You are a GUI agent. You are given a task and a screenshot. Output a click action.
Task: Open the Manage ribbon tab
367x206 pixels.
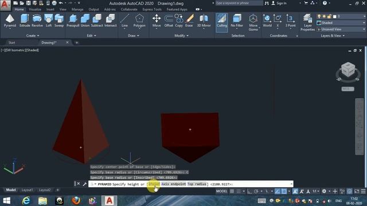coord(77,9)
